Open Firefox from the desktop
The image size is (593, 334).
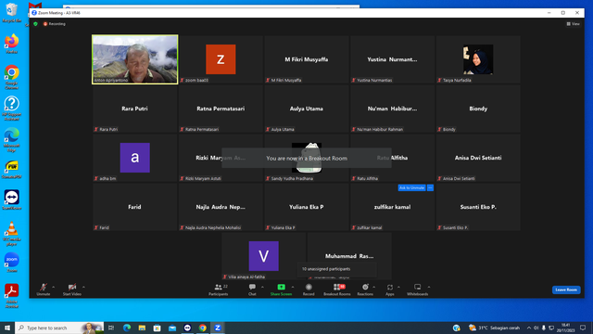[11, 44]
